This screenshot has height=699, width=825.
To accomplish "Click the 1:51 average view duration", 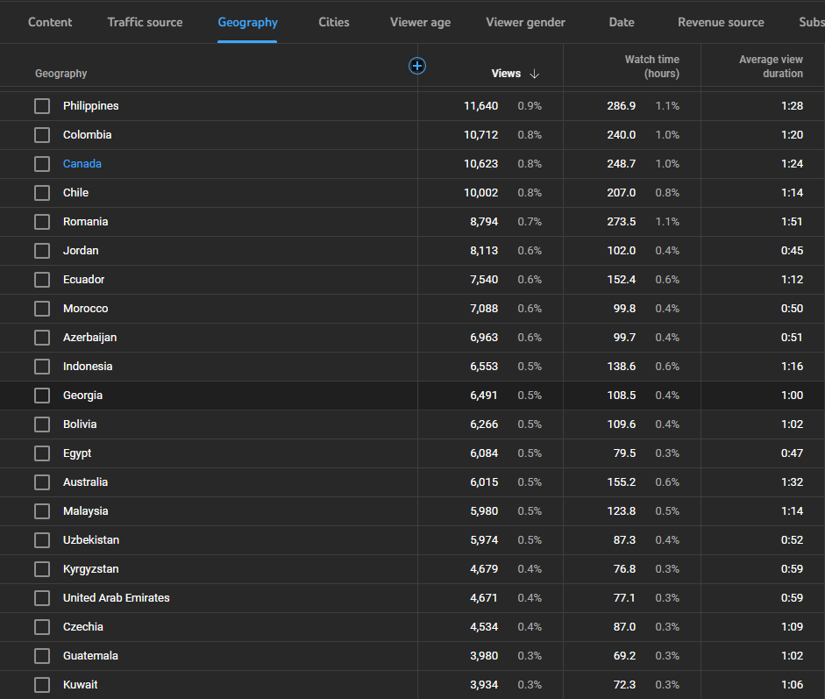I will click(x=792, y=222).
